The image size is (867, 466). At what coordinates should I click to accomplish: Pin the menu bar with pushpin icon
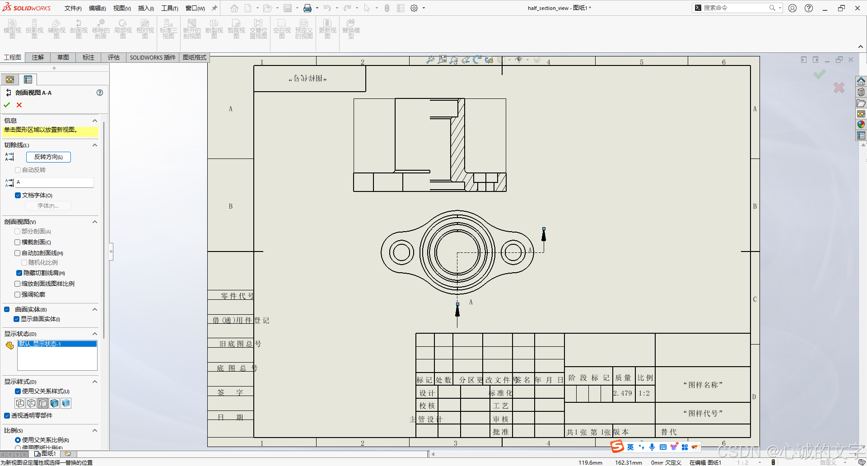click(214, 8)
